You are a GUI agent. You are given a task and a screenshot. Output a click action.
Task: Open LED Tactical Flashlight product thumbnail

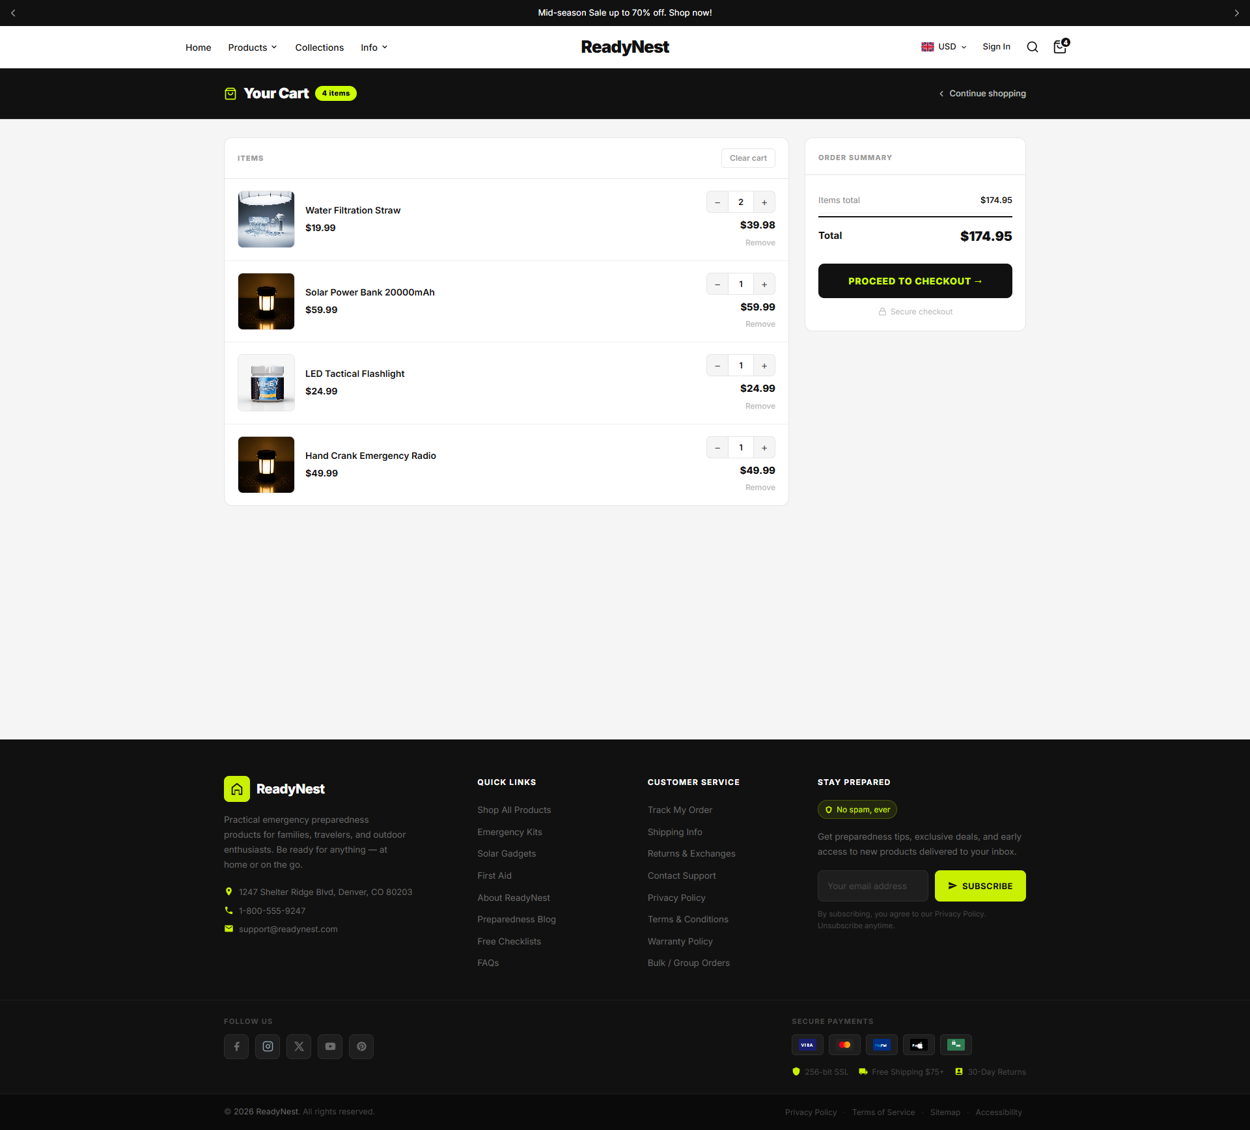(266, 383)
